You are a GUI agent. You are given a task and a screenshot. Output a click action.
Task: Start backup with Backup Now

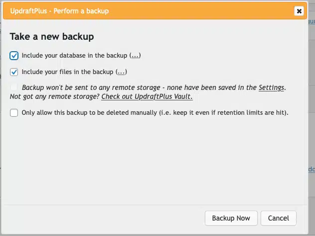[231, 218]
